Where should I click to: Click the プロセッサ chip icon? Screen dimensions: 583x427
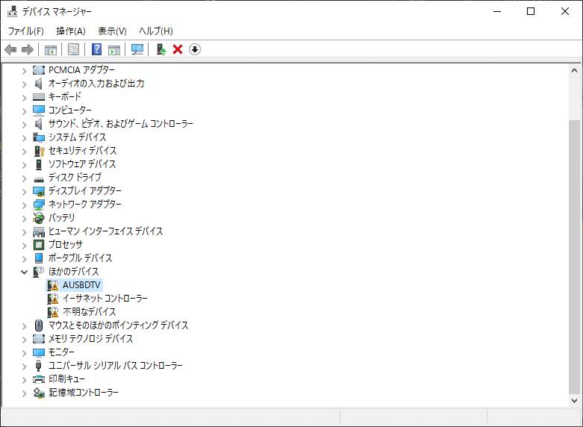click(x=39, y=245)
